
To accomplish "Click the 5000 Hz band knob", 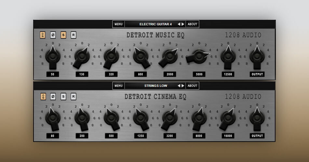I will (199, 56).
